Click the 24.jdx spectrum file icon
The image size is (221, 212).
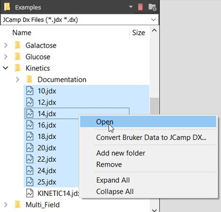[x=30, y=170]
